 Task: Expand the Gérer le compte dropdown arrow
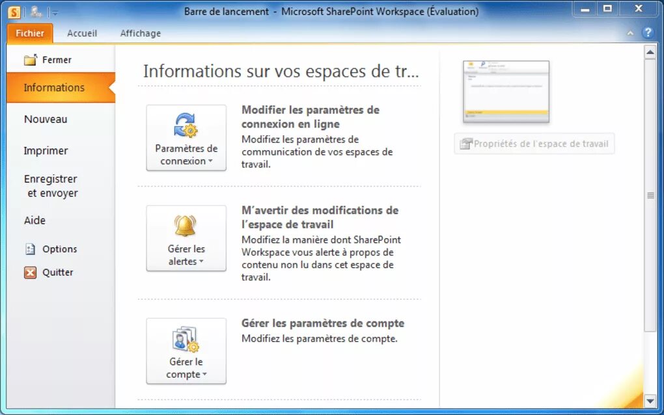click(x=204, y=374)
